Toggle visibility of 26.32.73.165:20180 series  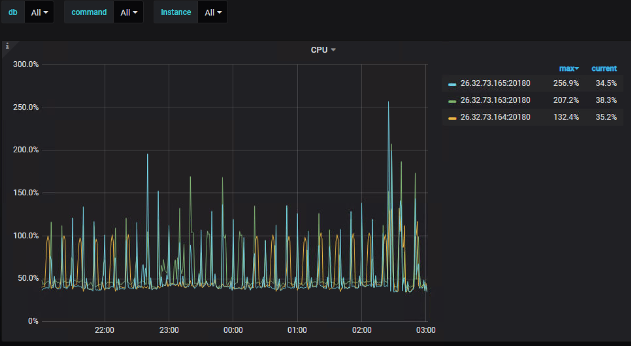point(495,83)
